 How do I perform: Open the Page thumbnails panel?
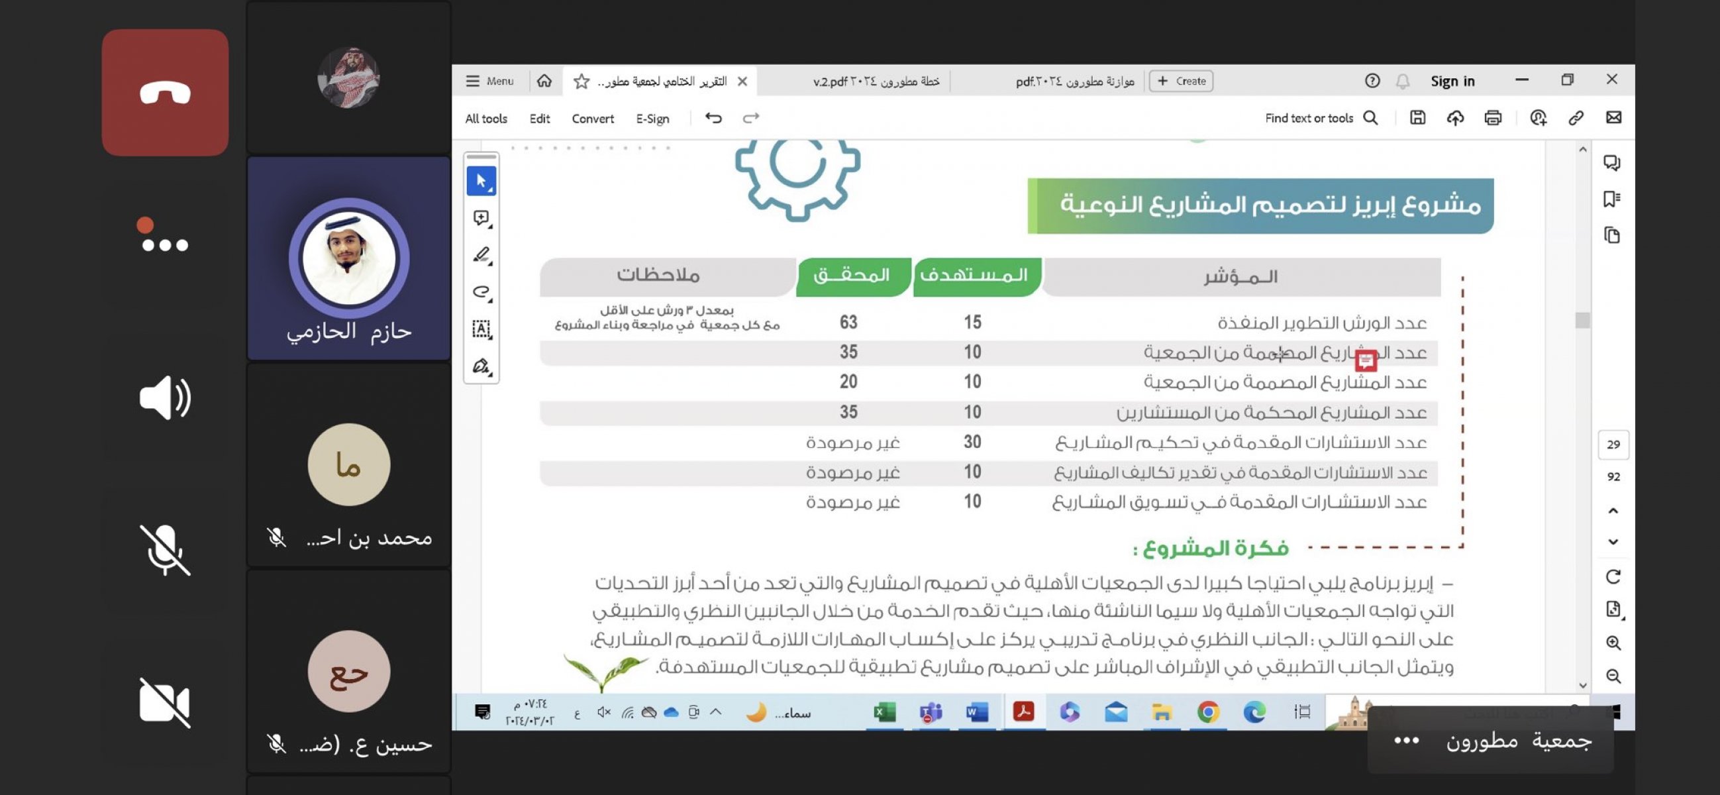1612,235
